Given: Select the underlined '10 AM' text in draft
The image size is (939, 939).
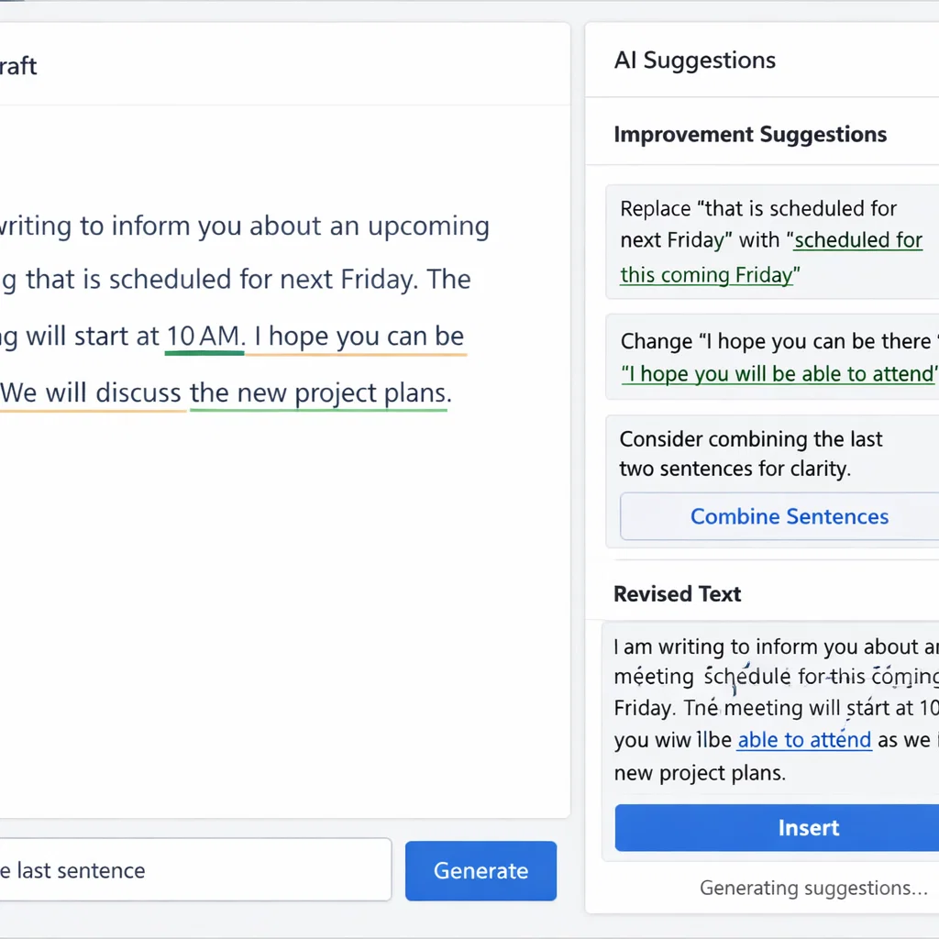Looking at the screenshot, I should (x=204, y=336).
